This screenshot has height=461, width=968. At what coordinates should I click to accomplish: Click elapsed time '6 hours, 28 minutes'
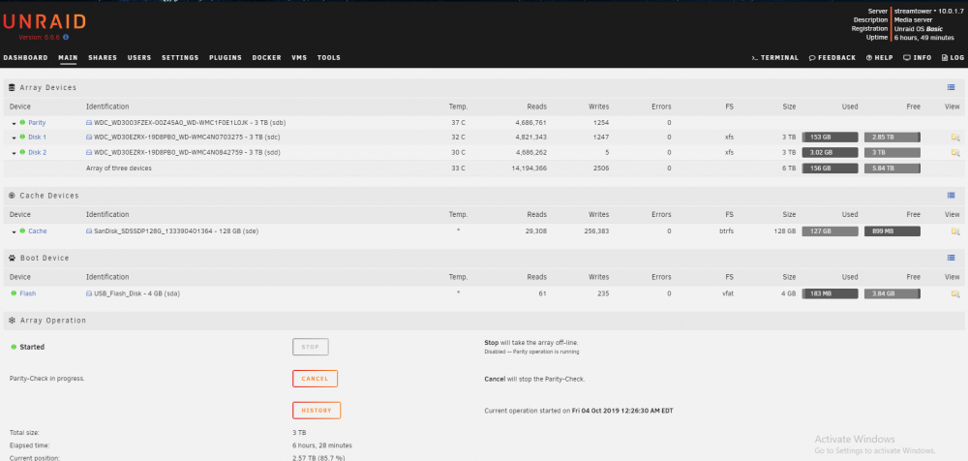point(322,446)
